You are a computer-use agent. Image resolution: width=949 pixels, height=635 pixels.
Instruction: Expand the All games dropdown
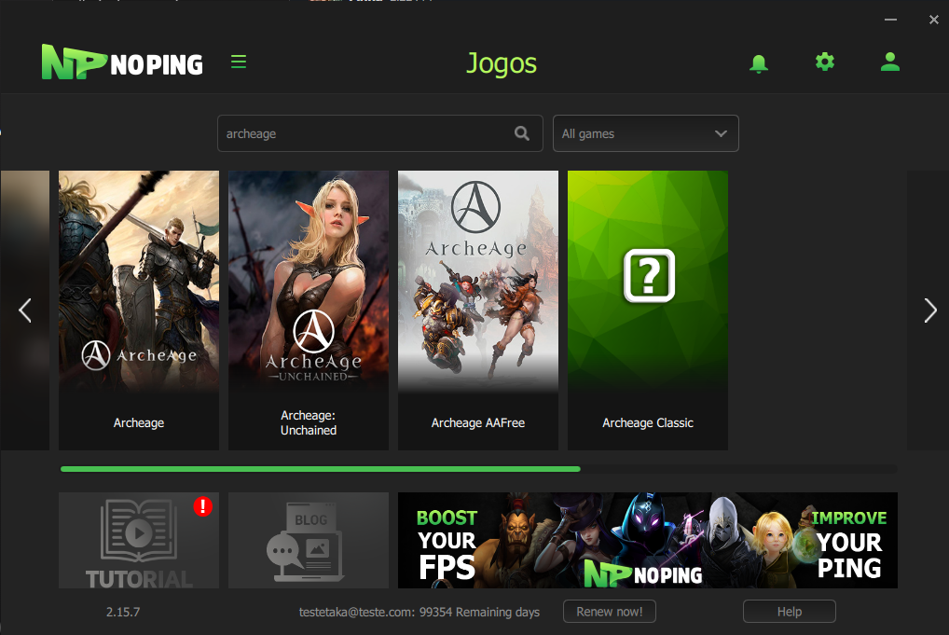[x=646, y=133]
